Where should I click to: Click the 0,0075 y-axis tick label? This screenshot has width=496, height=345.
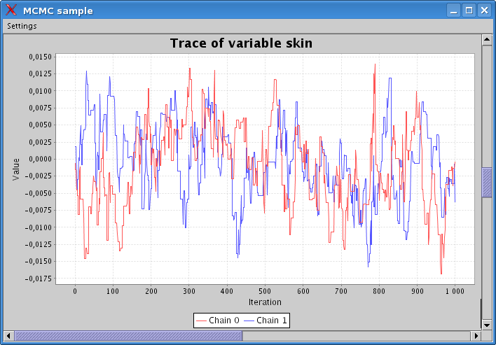point(40,108)
